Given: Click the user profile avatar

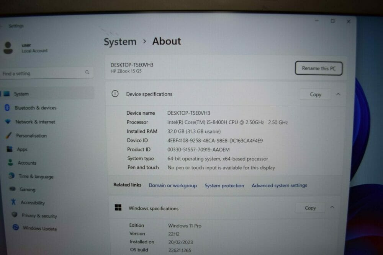Looking at the screenshot, I should coord(8,47).
